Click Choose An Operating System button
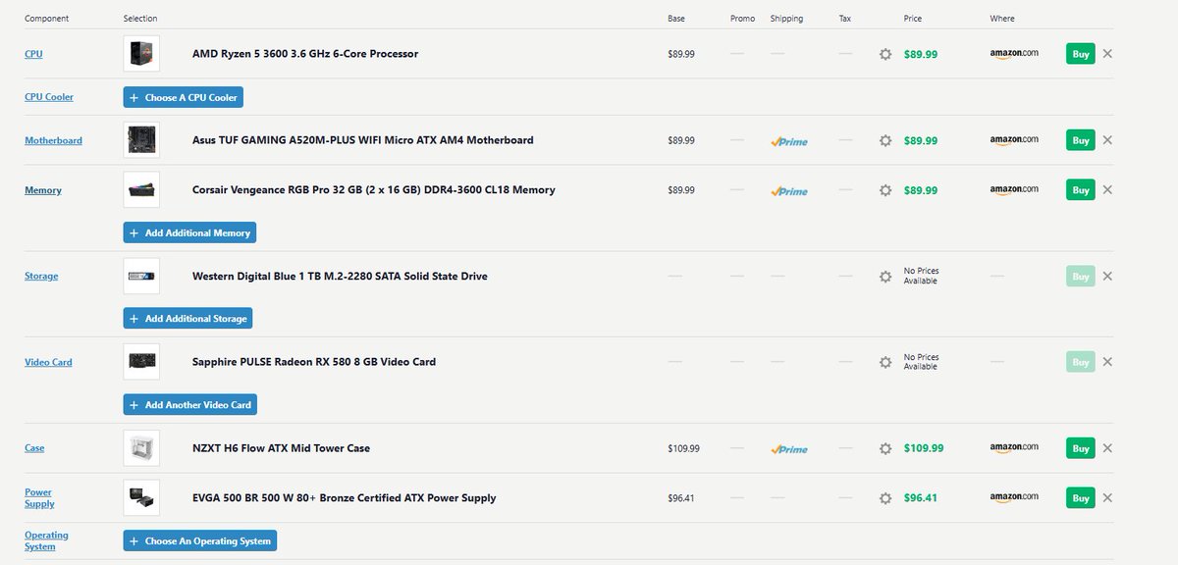The height and width of the screenshot is (565, 1178). point(200,540)
